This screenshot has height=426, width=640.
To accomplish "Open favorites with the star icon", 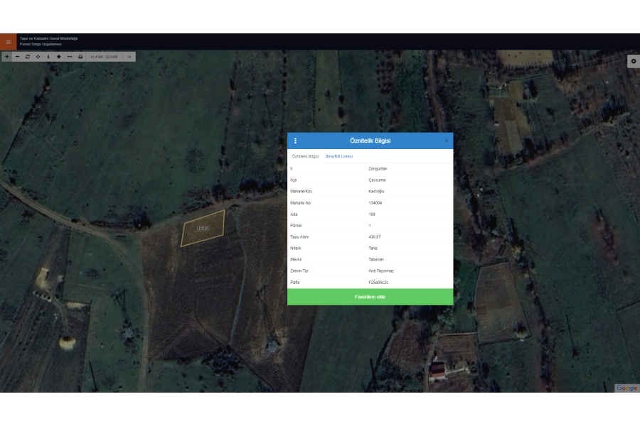I will [x=58, y=56].
